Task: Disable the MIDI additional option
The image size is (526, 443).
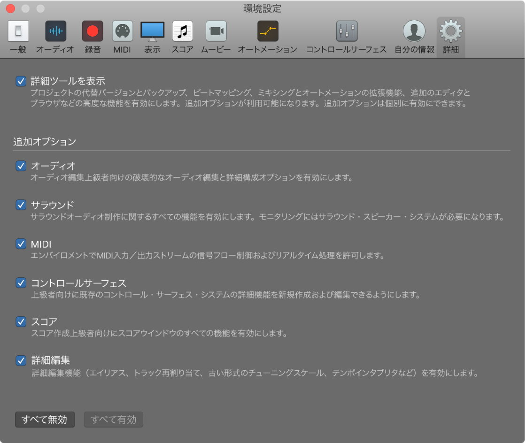Action: click(x=21, y=244)
